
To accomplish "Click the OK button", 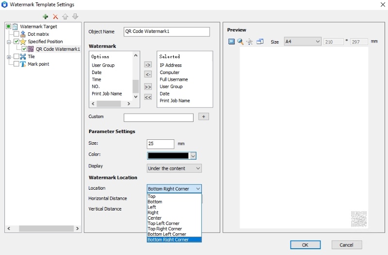I will point(305,245).
